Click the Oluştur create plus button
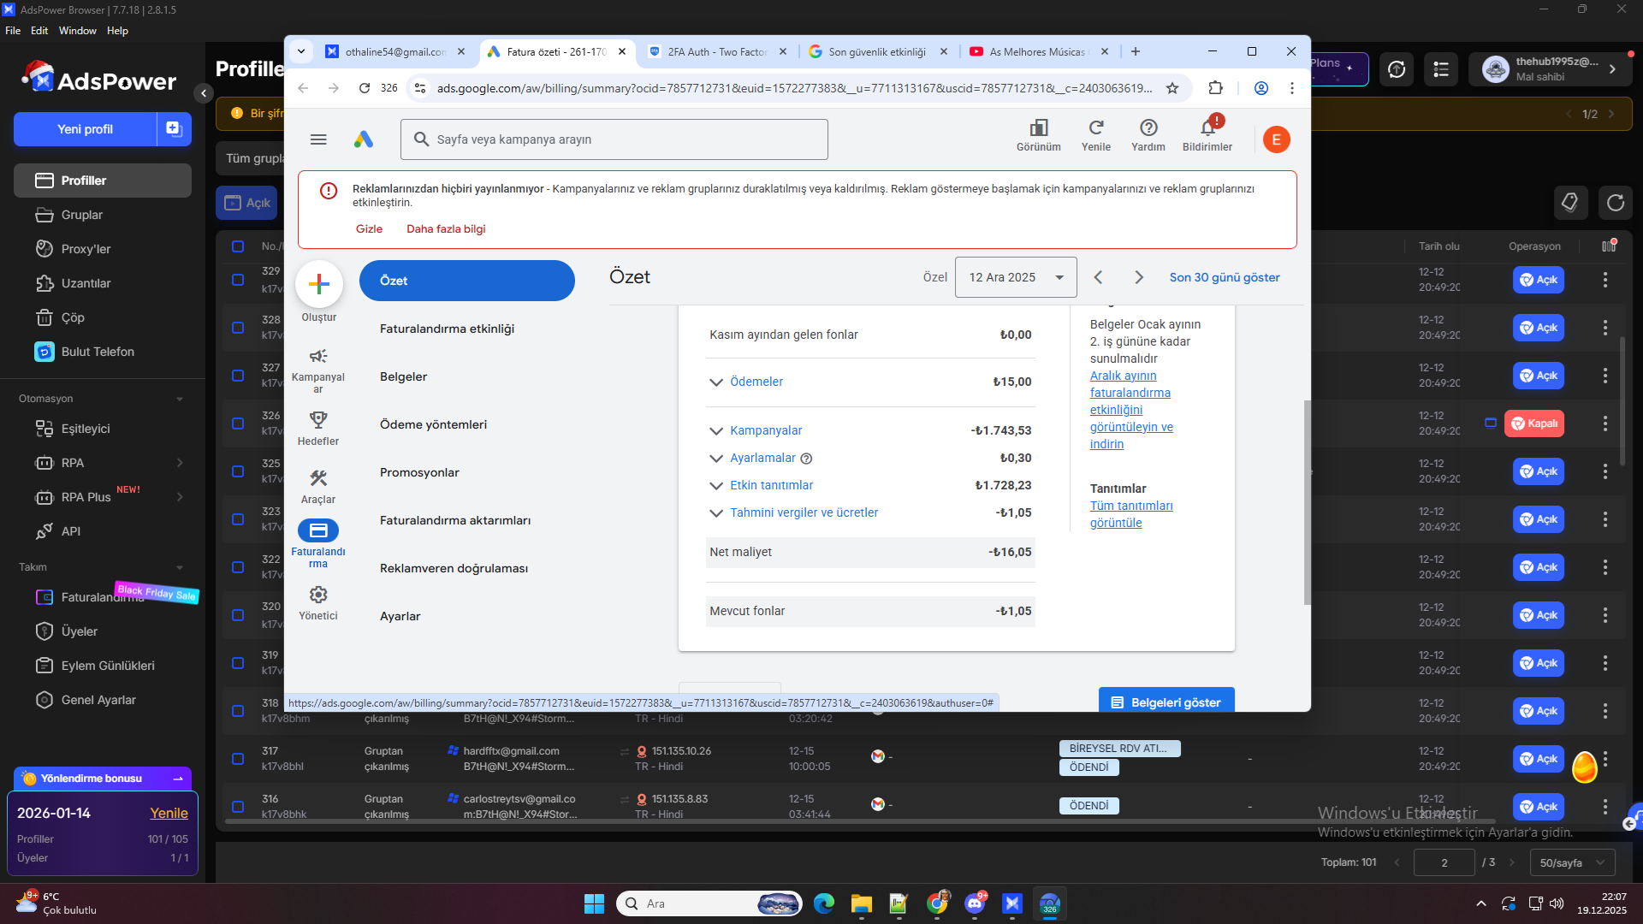This screenshot has width=1643, height=924. point(319,284)
